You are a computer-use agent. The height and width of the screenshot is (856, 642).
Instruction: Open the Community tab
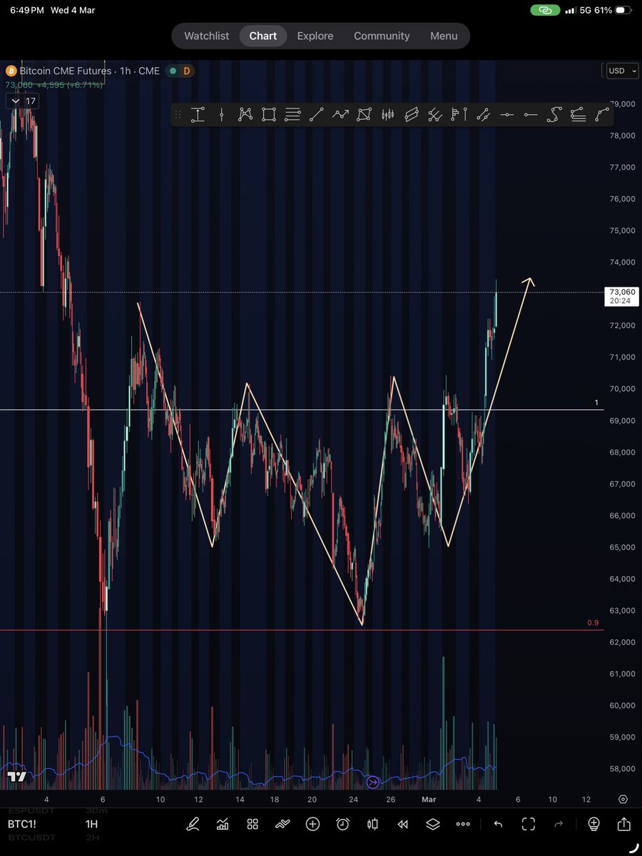tap(382, 36)
